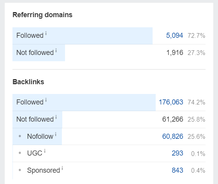The image size is (218, 184).
Task: Click the 1,916 not followed domains count
Action: click(x=175, y=53)
